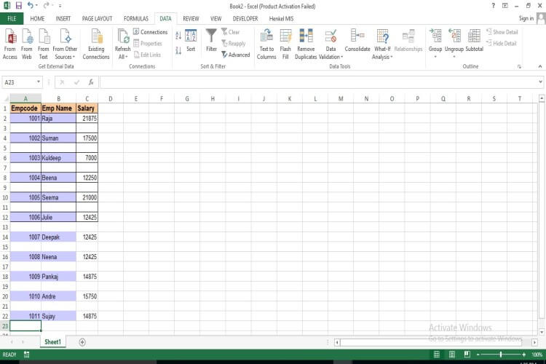Click Show Detail in Outline group
The width and height of the screenshot is (546, 364).
point(502,32)
